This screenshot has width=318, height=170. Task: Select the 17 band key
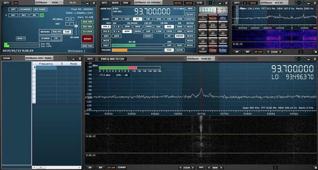223,41
